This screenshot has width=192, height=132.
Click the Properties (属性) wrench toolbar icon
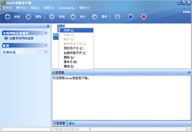click(x=95, y=17)
